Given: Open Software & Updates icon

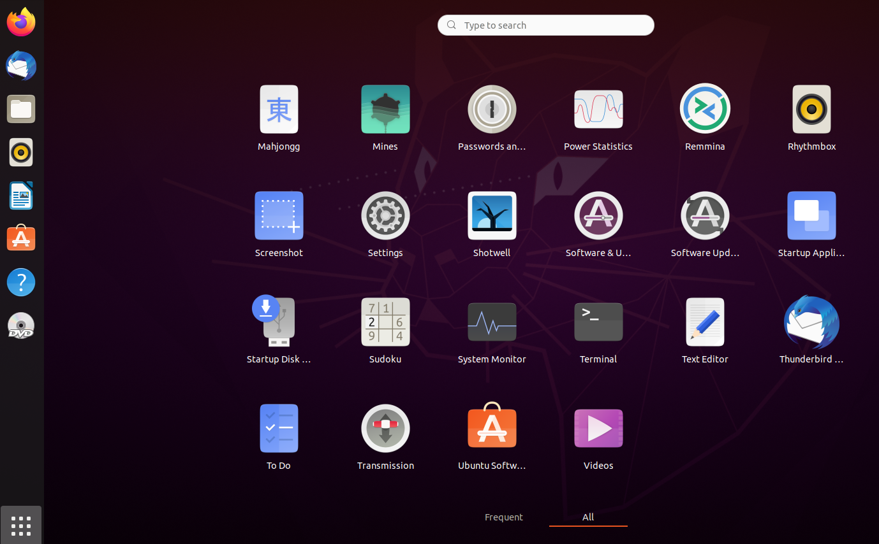Looking at the screenshot, I should (x=598, y=215).
